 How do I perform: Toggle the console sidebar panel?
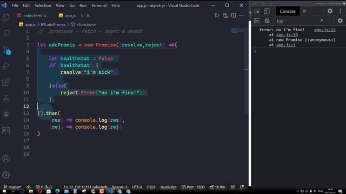257,21
